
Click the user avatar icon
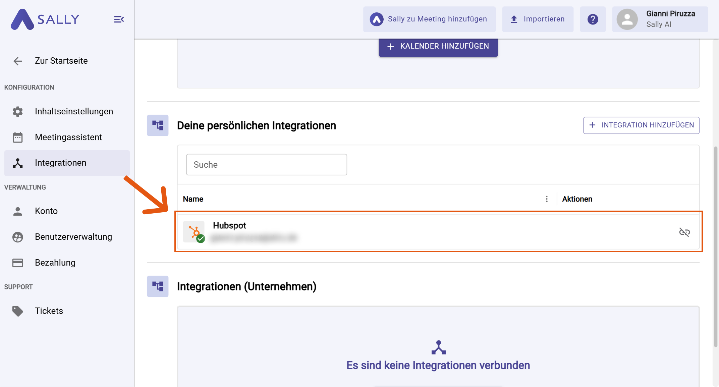point(627,19)
